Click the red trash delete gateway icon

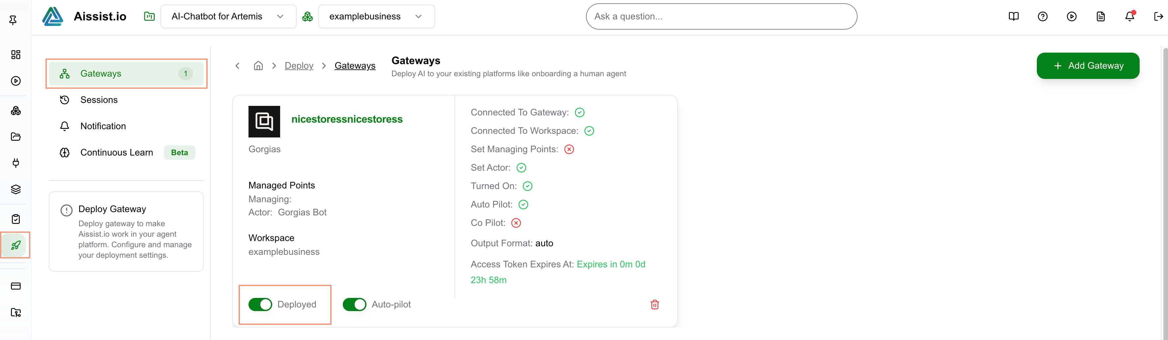click(x=654, y=304)
